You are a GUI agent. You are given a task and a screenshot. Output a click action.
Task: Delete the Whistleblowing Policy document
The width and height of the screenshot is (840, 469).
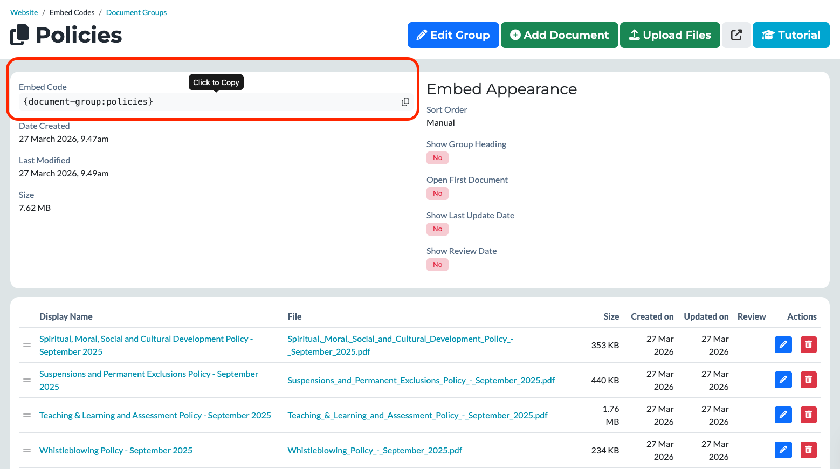[x=808, y=450]
